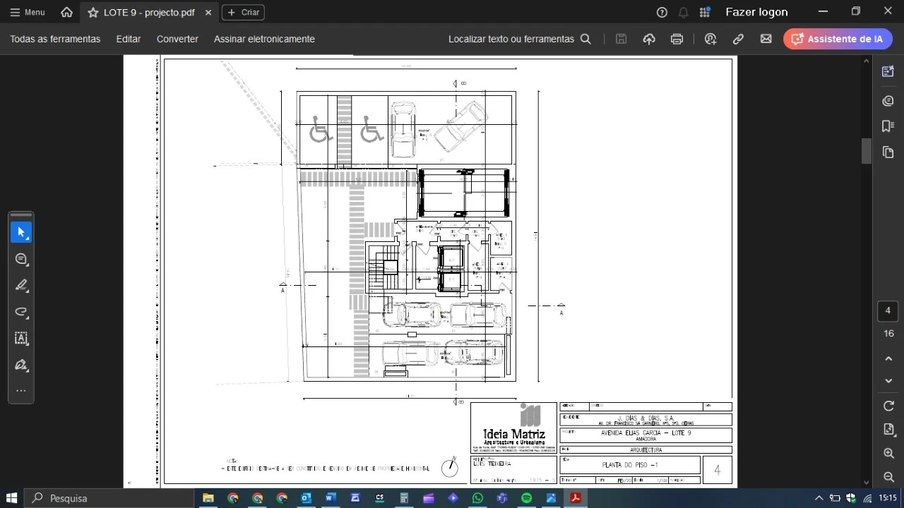Click the rotate page icon
Image resolution: width=904 pixels, height=508 pixels.
tap(888, 406)
